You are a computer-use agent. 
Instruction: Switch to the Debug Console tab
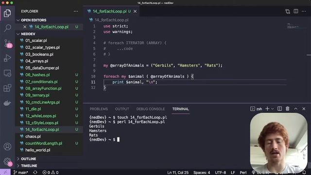151,109
